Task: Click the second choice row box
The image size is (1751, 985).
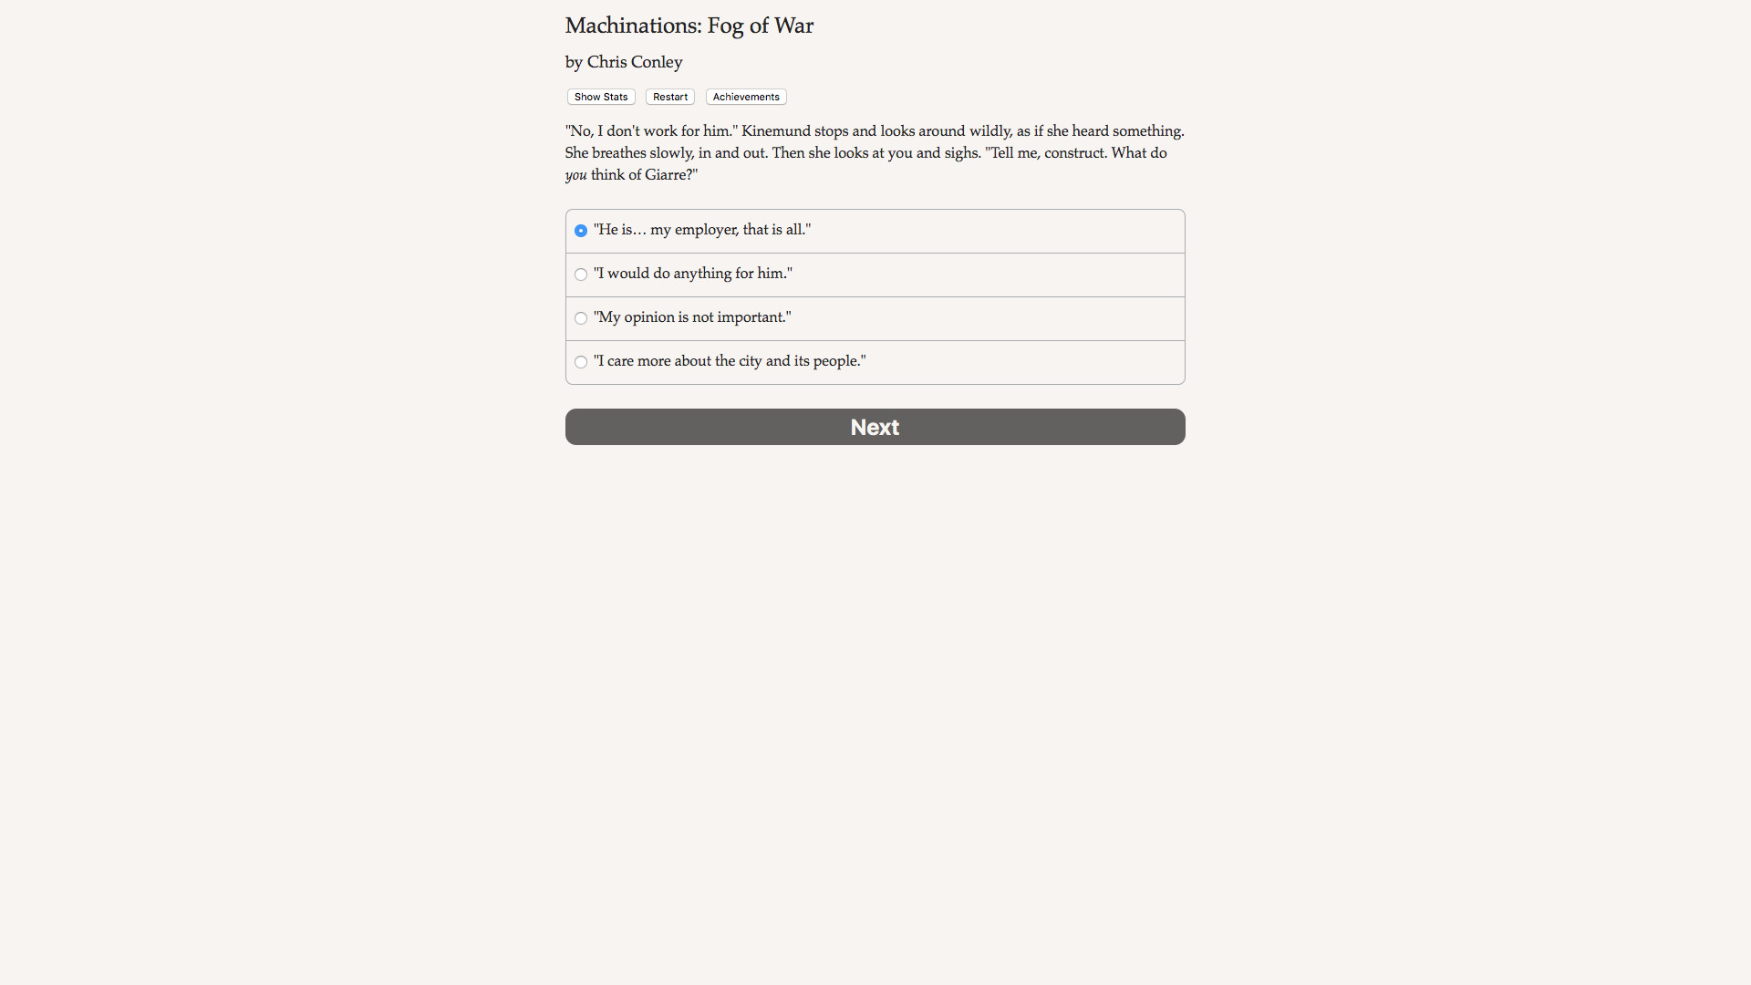Action: (x=875, y=275)
